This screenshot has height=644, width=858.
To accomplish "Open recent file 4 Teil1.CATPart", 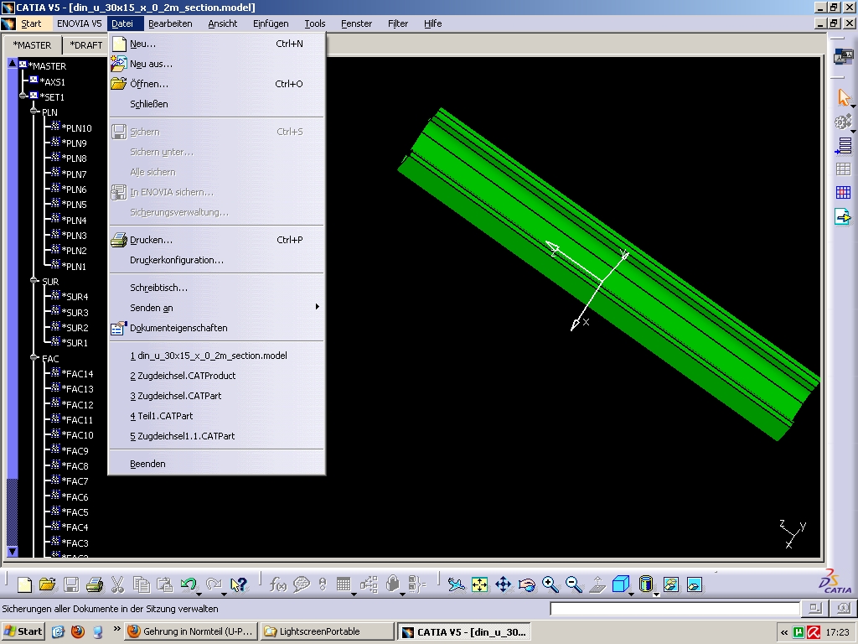I will [217, 416].
